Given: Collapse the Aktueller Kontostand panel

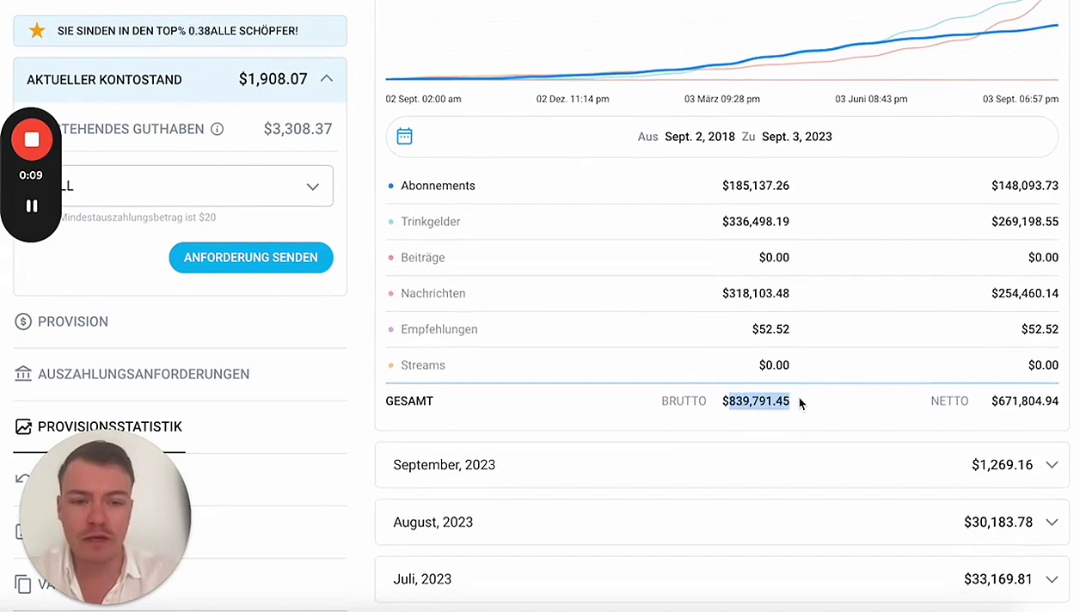Looking at the screenshot, I should coord(327,79).
